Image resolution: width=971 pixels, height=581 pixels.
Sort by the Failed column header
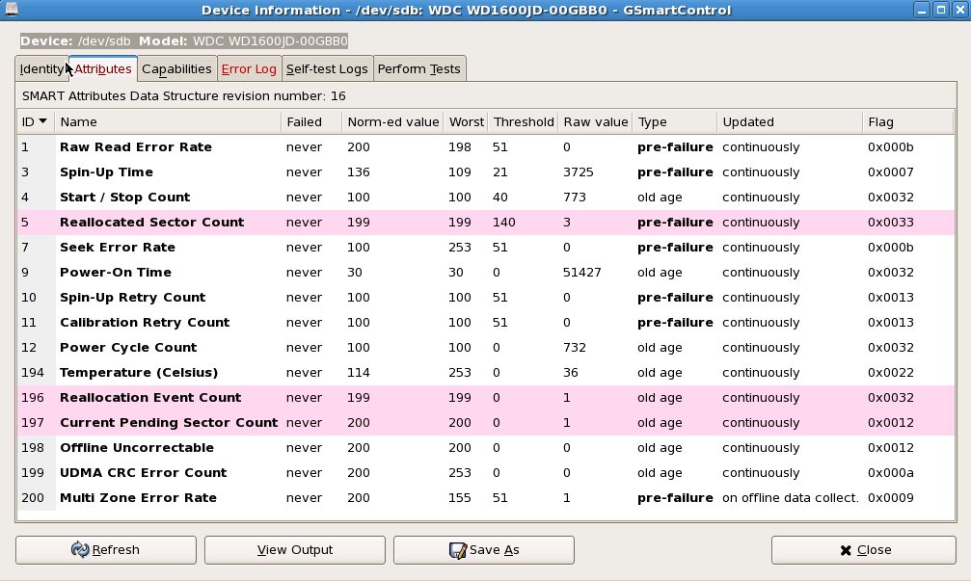[310, 122]
